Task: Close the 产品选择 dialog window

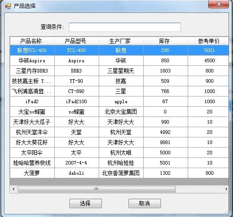Action: pyautogui.click(x=218, y=4)
